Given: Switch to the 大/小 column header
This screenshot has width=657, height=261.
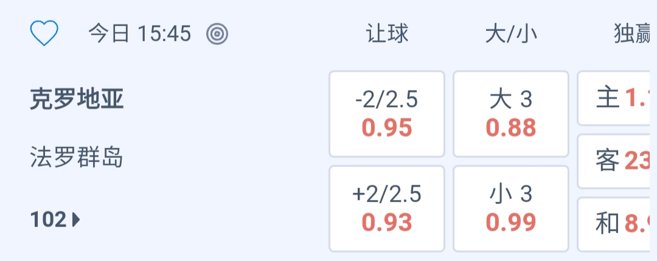Looking at the screenshot, I should 511,34.
